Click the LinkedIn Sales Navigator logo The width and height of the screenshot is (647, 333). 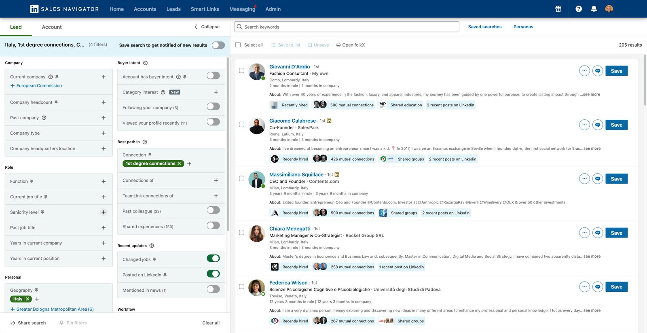(x=65, y=9)
